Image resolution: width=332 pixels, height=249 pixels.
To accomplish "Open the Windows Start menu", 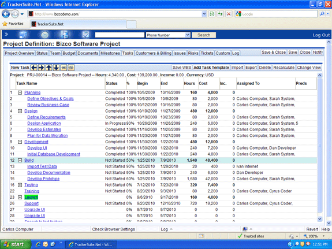I will coord(16,244).
